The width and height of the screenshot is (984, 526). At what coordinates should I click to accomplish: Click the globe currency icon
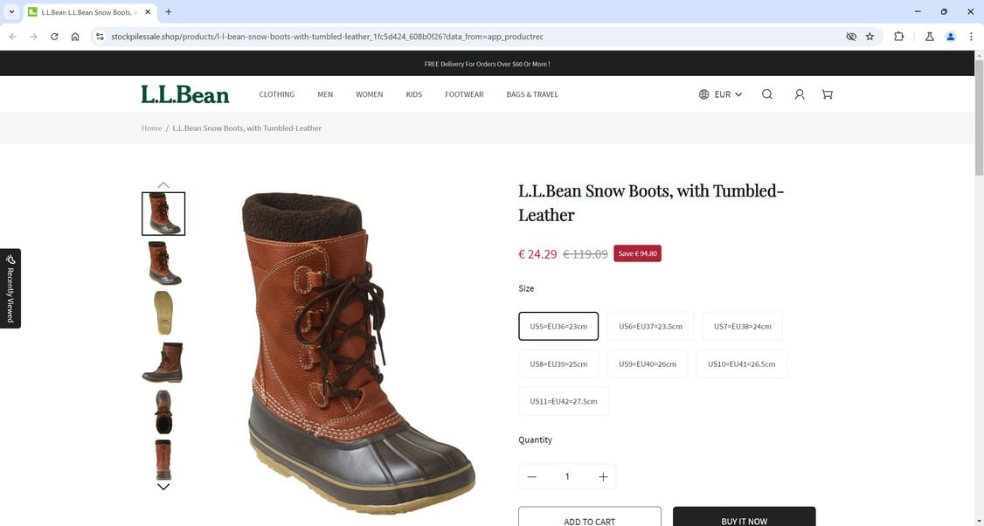703,93
